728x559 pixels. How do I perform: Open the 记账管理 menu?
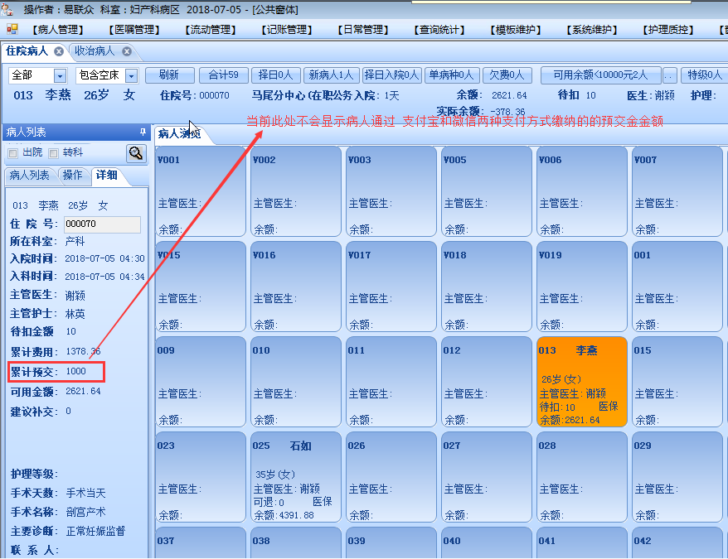pyautogui.click(x=287, y=30)
